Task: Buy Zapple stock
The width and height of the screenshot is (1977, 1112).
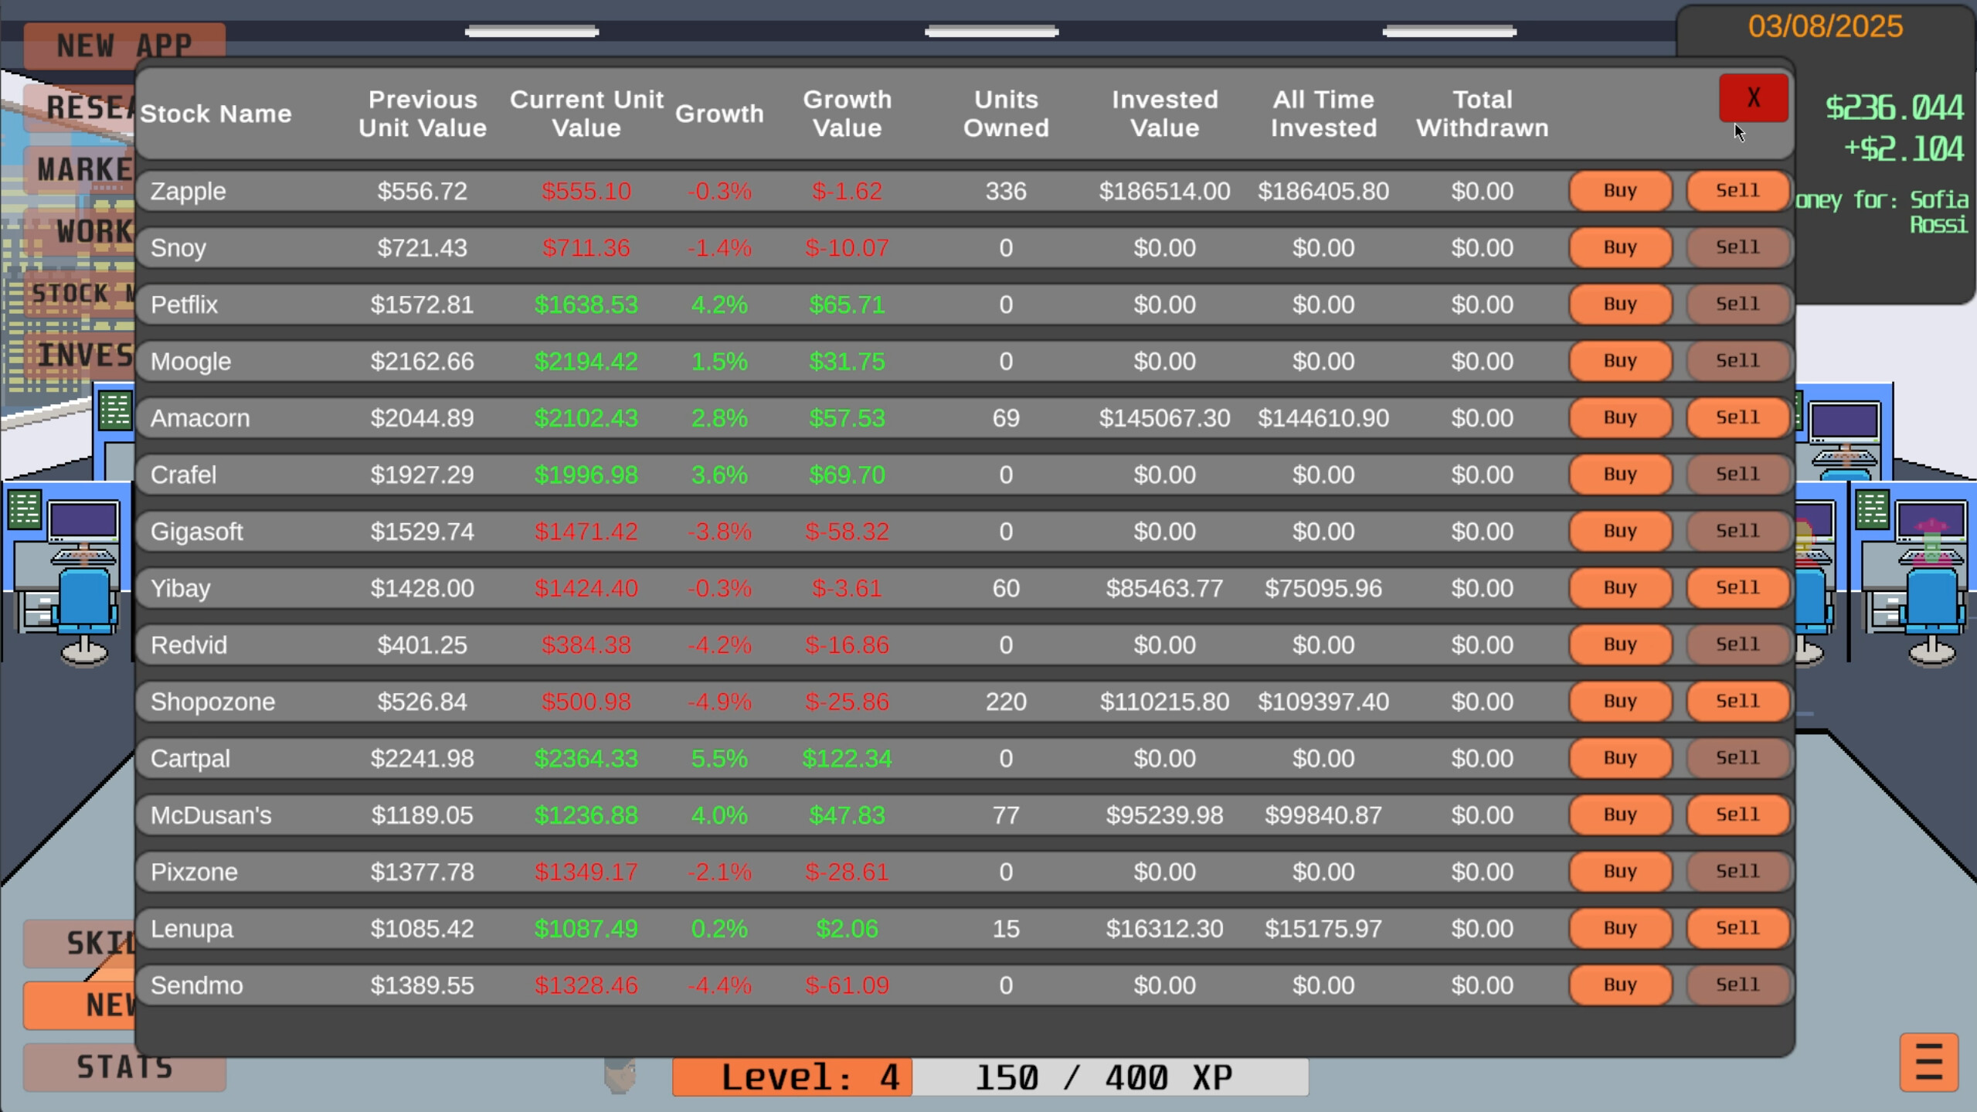Action: coord(1619,191)
